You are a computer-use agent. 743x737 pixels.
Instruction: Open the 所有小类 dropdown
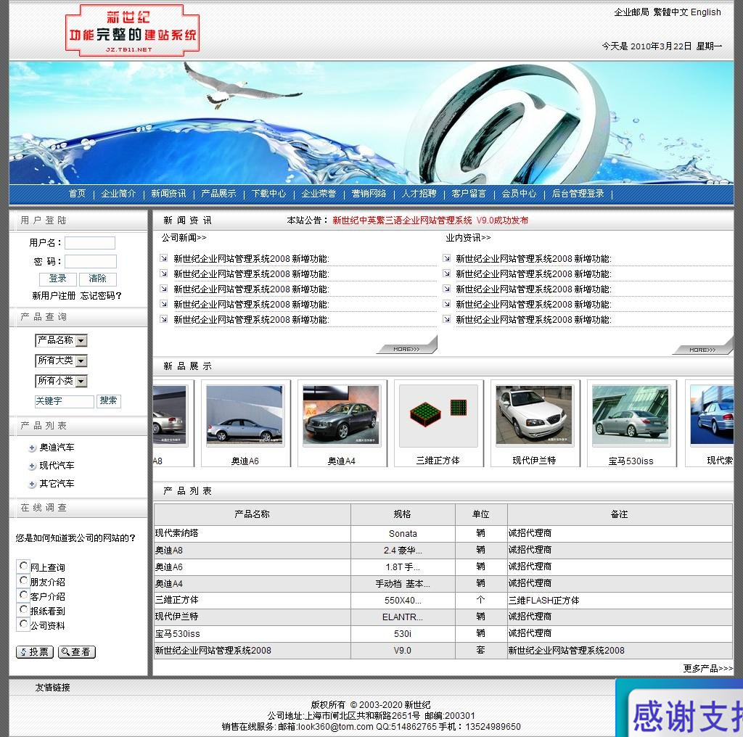pos(61,382)
